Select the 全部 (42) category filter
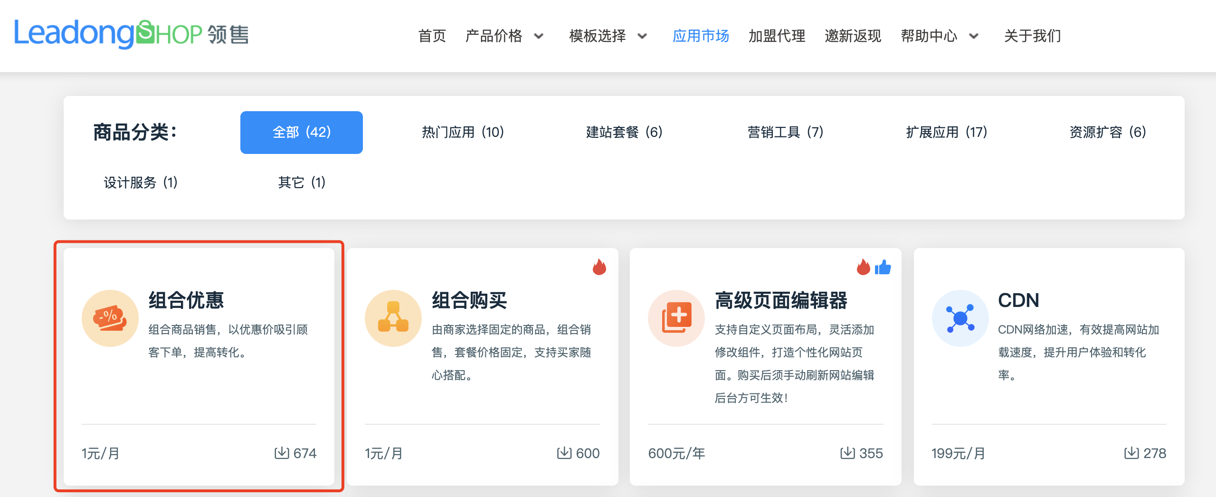 (302, 132)
